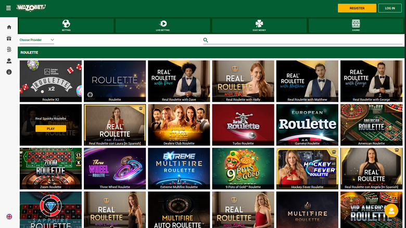This screenshot has width=406, height=228.
Task: Open the Switch Studios Roulette game
Action: [x=115, y=82]
